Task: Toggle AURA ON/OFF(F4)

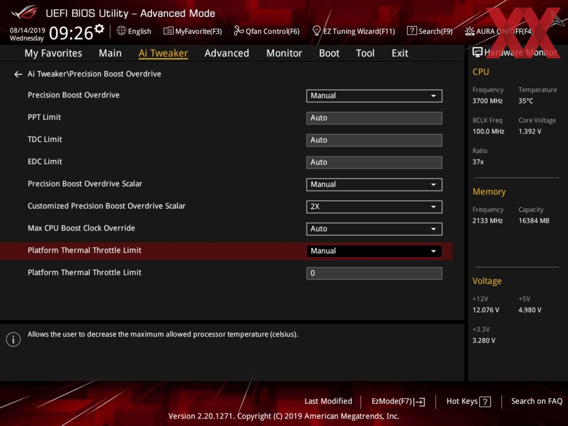Action: tap(499, 31)
